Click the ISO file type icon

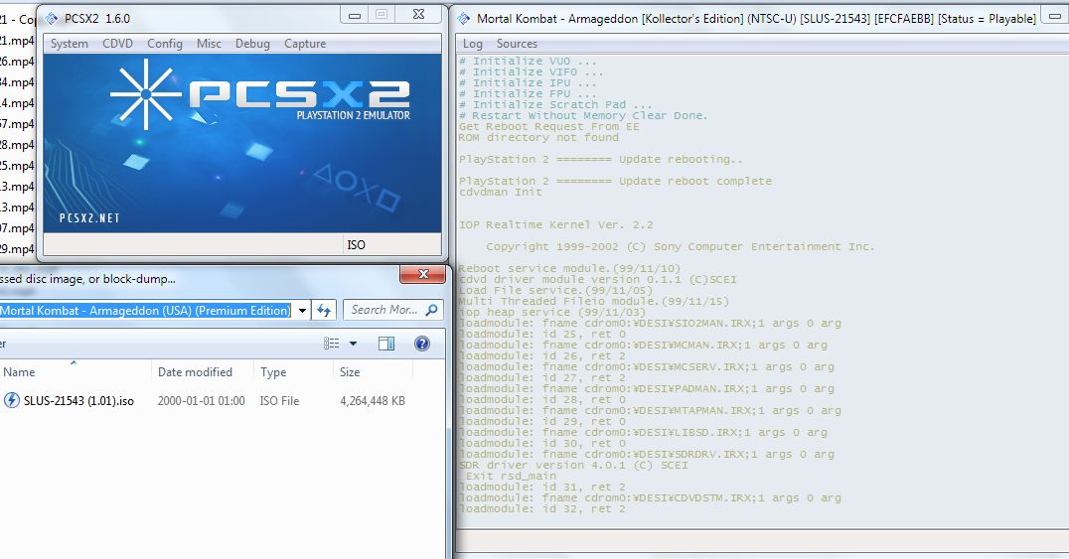coord(12,400)
